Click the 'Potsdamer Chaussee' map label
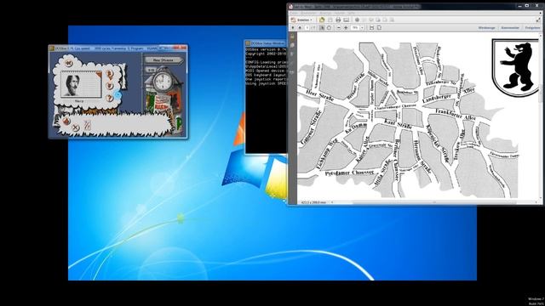545x306 pixels. (350, 173)
